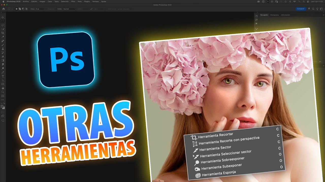Open the Actions panel play icon

click(x=256, y=24)
